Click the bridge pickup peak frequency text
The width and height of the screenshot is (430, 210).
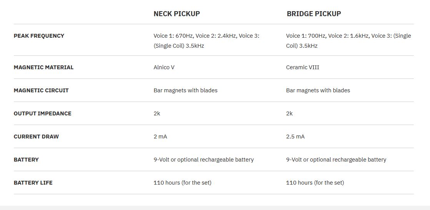pyautogui.click(x=348, y=40)
